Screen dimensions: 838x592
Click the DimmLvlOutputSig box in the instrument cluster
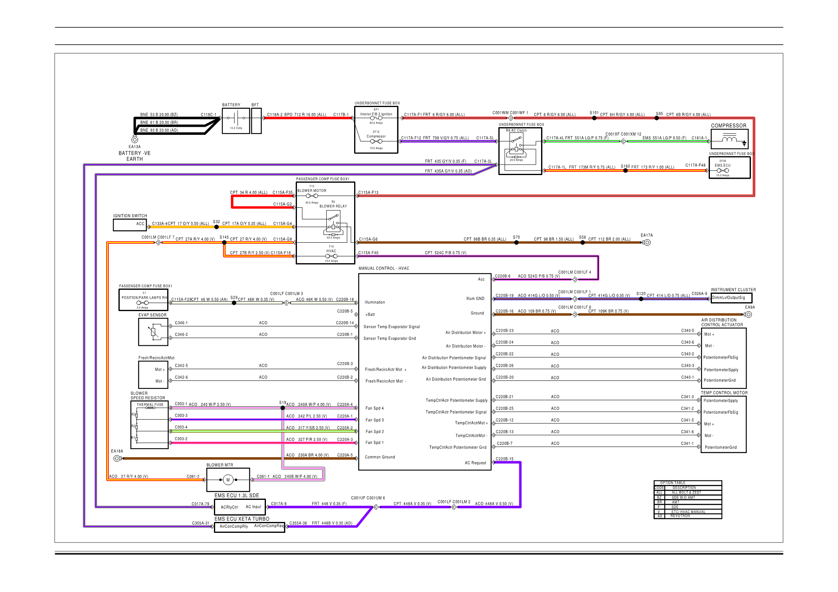(x=731, y=298)
